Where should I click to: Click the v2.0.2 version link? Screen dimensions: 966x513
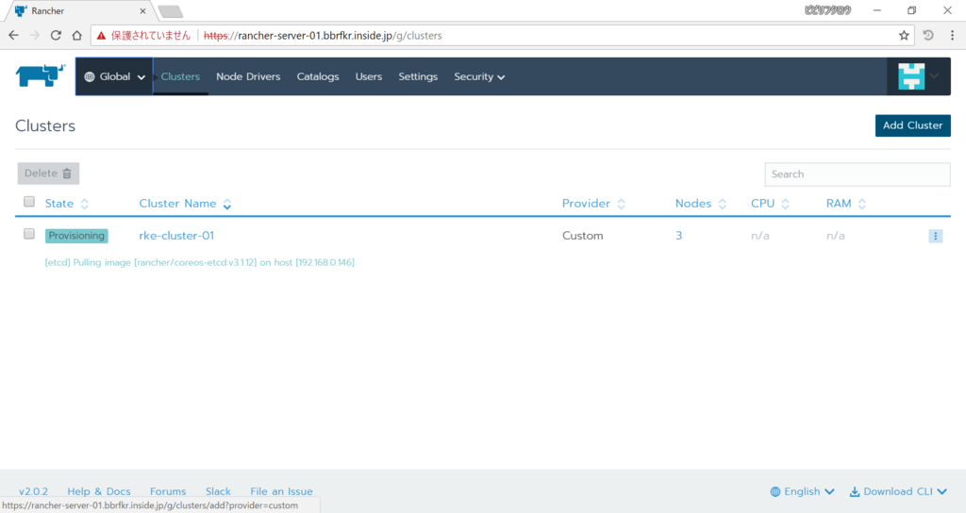click(33, 491)
